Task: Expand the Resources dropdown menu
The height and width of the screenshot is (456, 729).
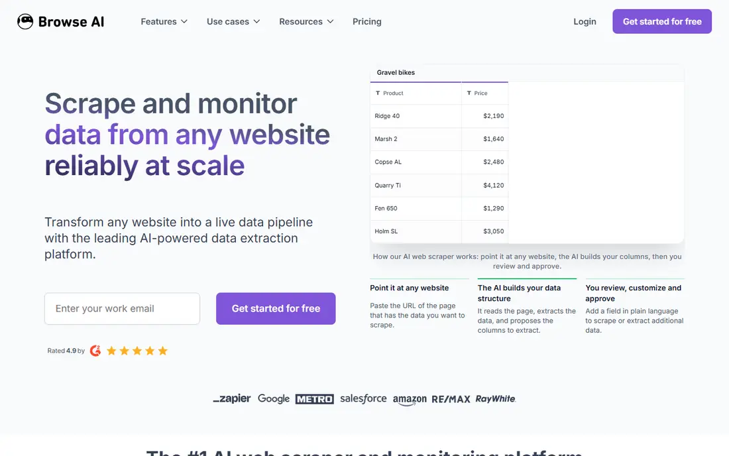Action: pyautogui.click(x=306, y=21)
